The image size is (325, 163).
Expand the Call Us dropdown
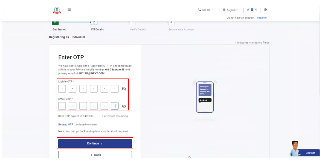206,10
